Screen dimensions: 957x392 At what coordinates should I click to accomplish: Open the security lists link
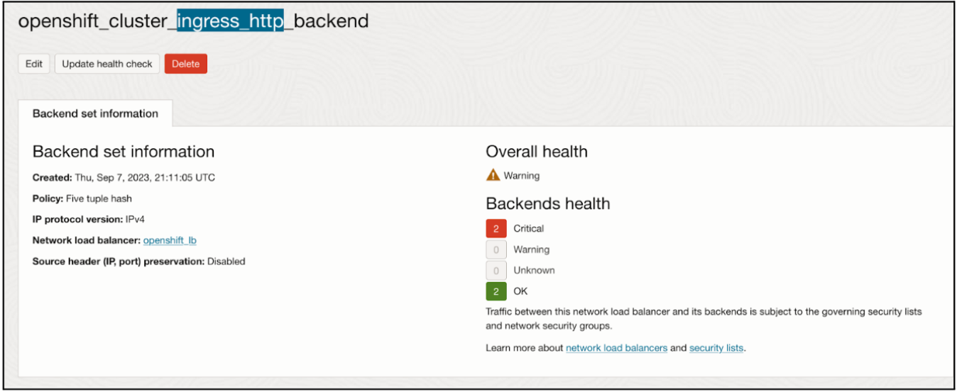tap(716, 348)
